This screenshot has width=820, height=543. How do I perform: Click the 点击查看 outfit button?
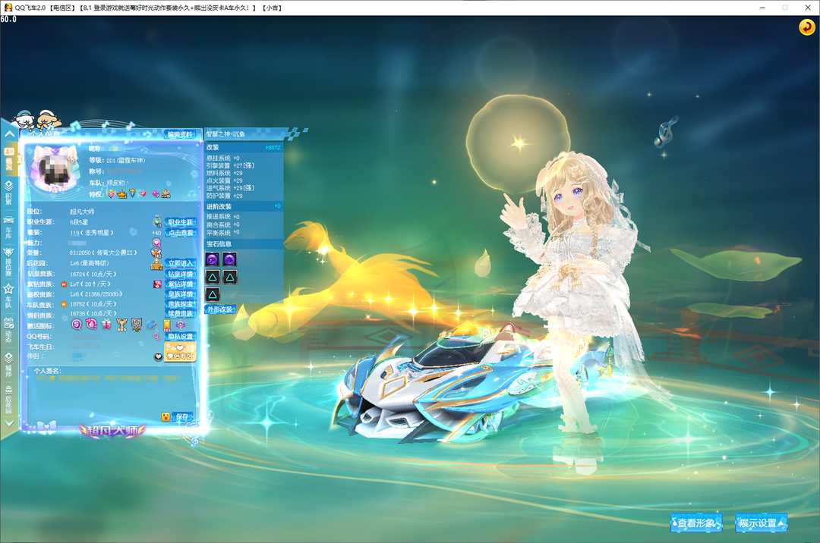click(x=181, y=232)
